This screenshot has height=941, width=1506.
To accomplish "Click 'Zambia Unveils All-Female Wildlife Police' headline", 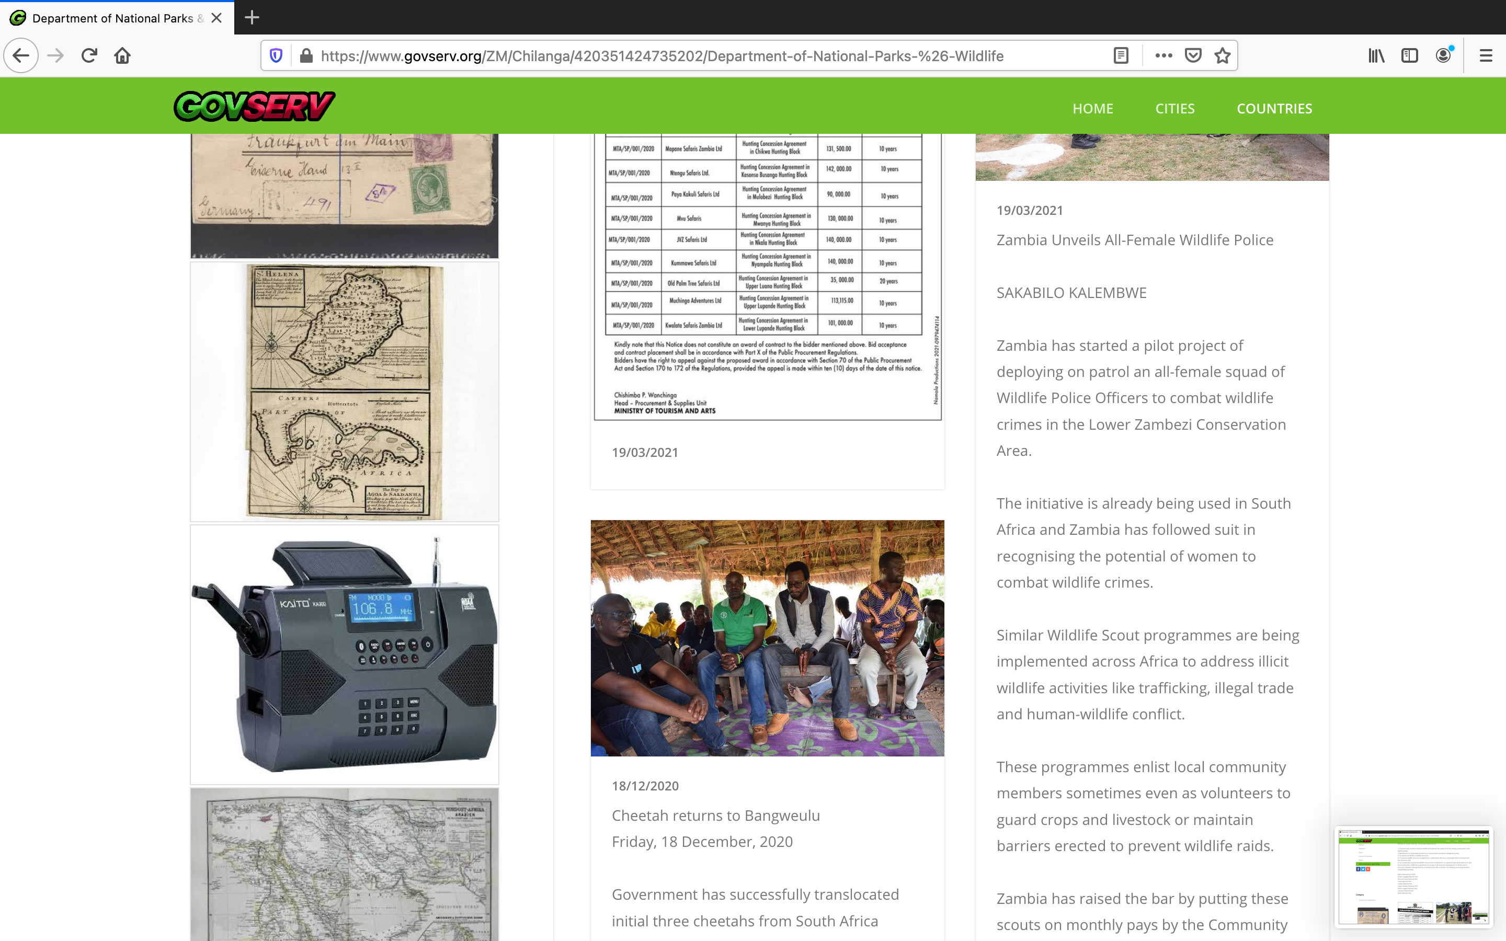I will point(1135,240).
